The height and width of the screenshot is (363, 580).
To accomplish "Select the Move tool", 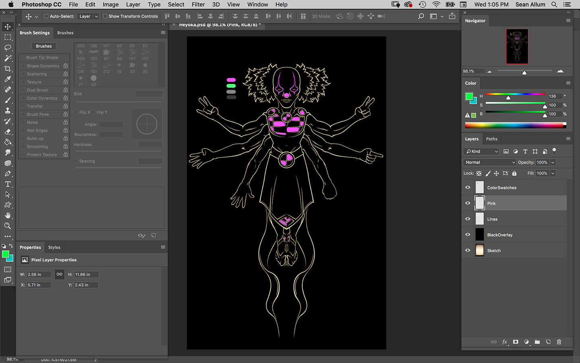I will 8,27.
